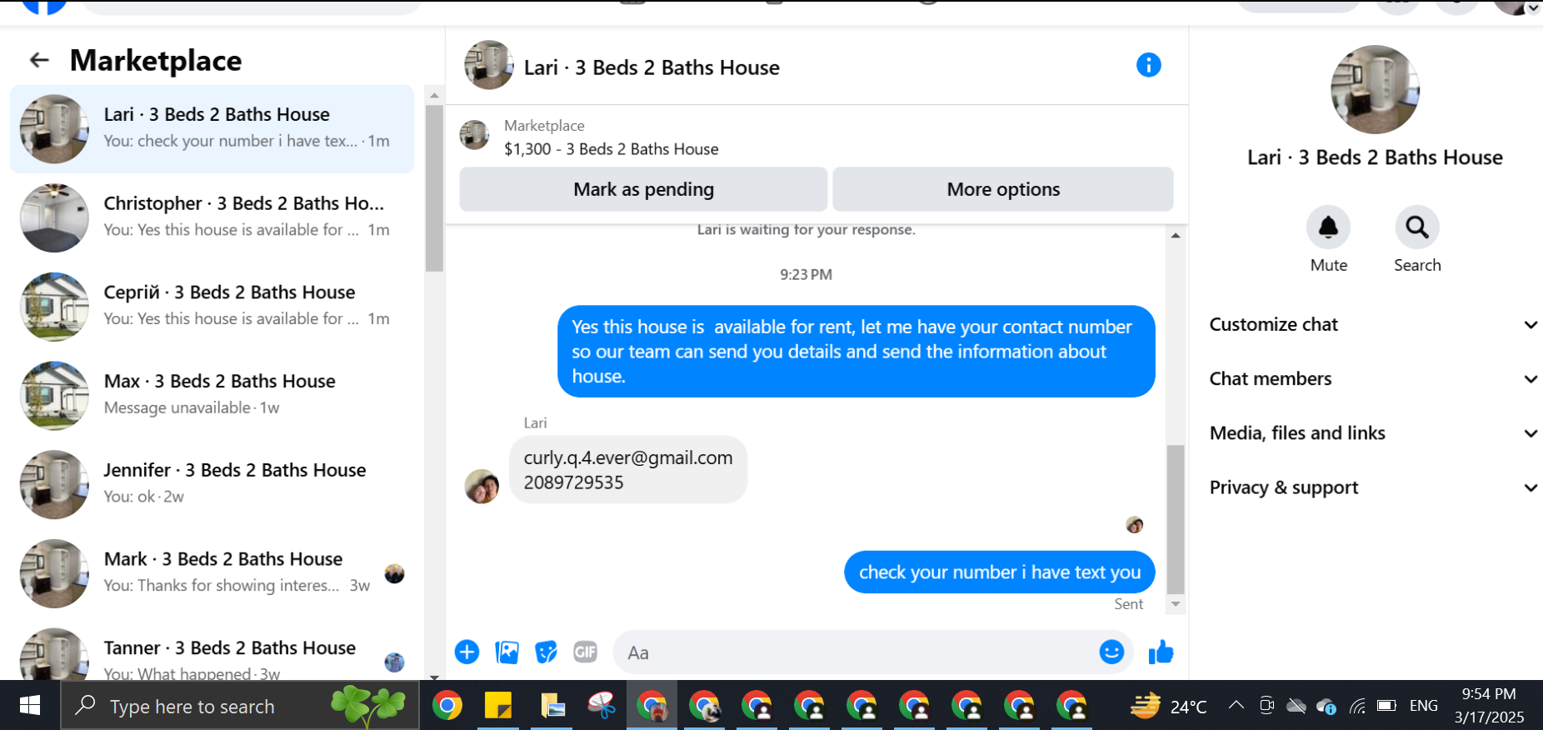The image size is (1543, 730).
Task: Click the up arrow of chat scrollbar
Action: [x=1176, y=236]
